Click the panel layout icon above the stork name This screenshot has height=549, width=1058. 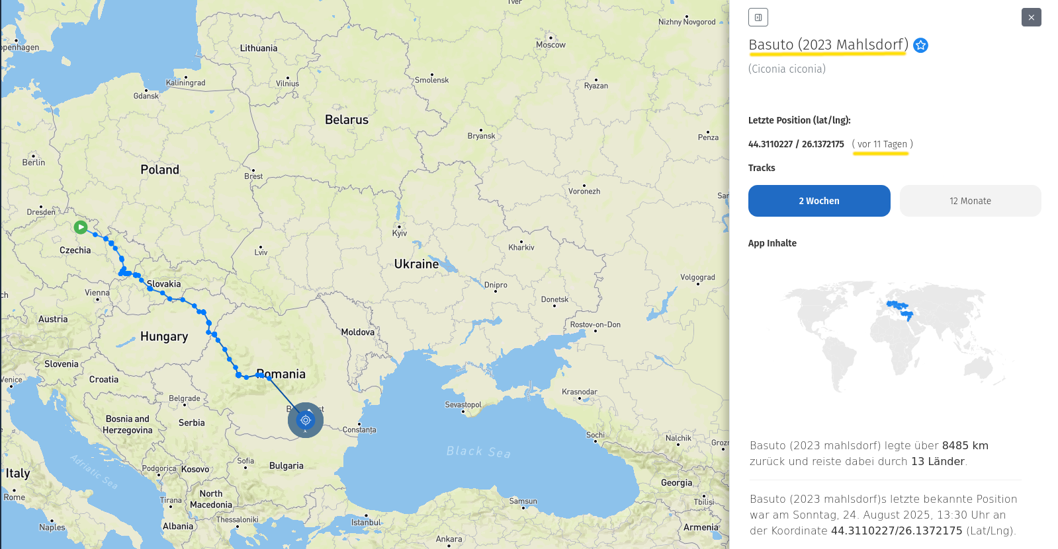pyautogui.click(x=758, y=17)
